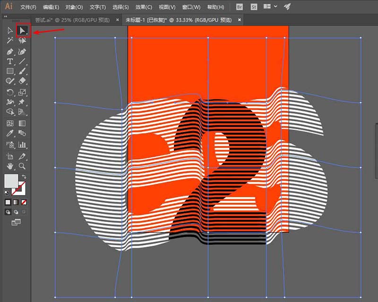The height and width of the screenshot is (302, 378).
Task: Select the Rotate tool
Action: 10,92
